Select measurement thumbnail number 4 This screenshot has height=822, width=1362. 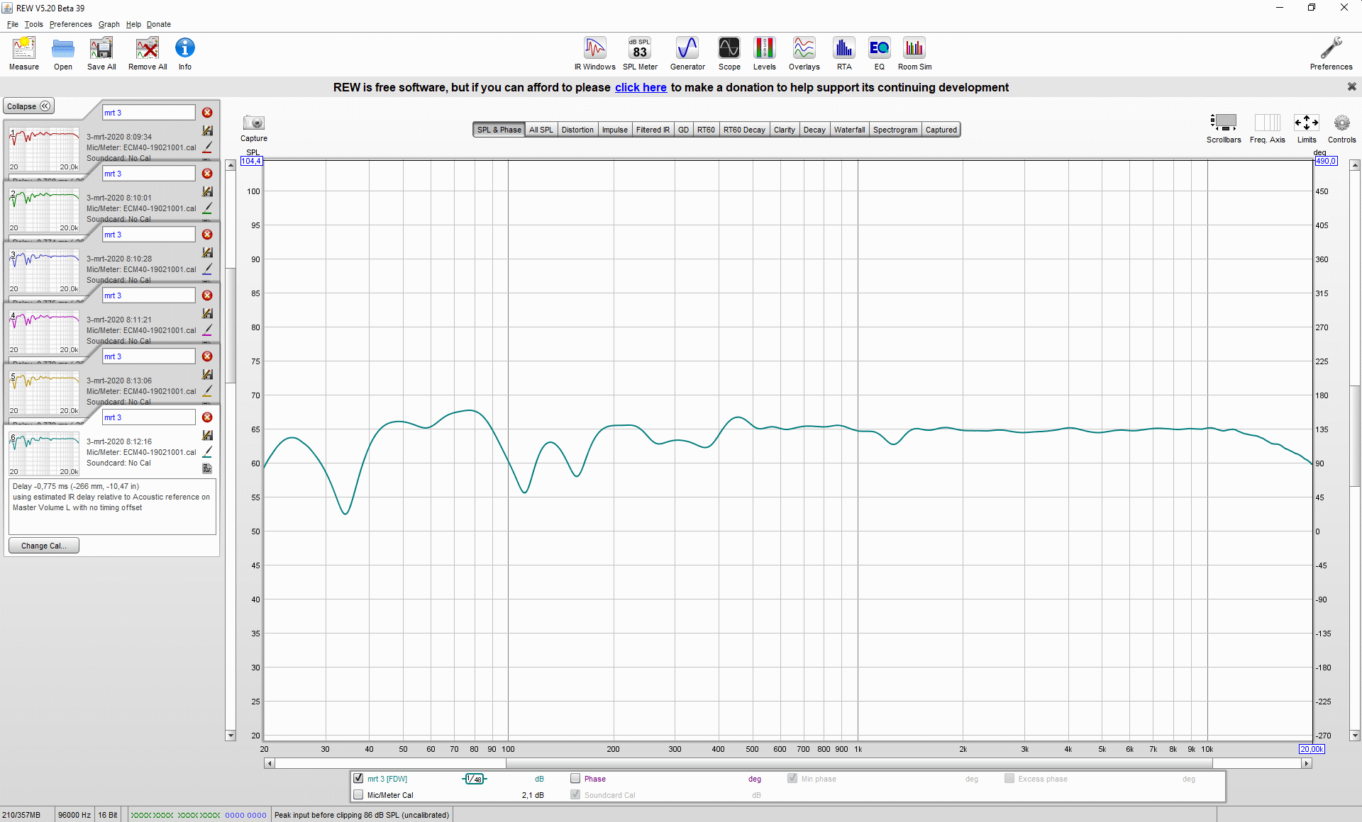pyautogui.click(x=44, y=330)
